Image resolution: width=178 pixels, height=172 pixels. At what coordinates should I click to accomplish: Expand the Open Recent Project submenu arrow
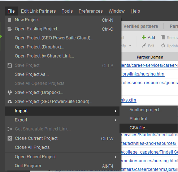click(x=116, y=157)
